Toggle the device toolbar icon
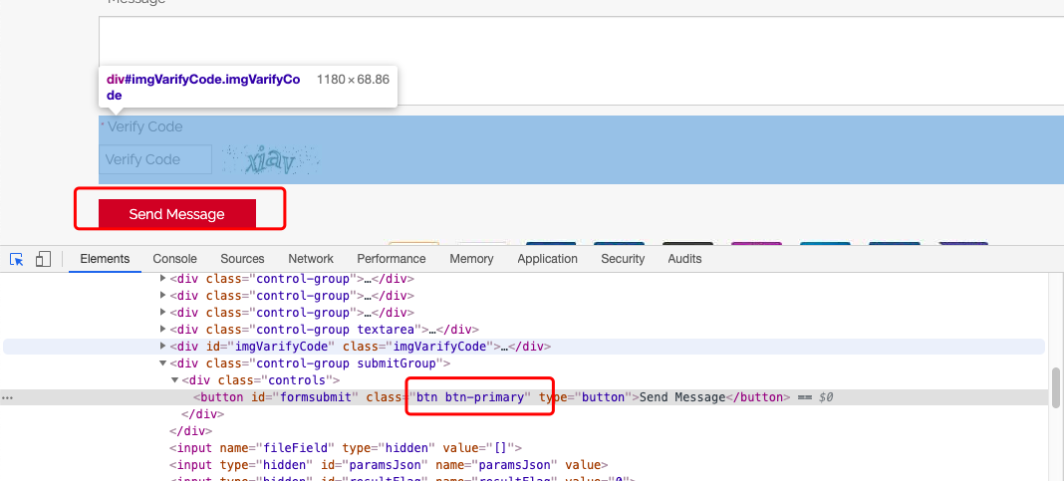 pyautogui.click(x=43, y=259)
